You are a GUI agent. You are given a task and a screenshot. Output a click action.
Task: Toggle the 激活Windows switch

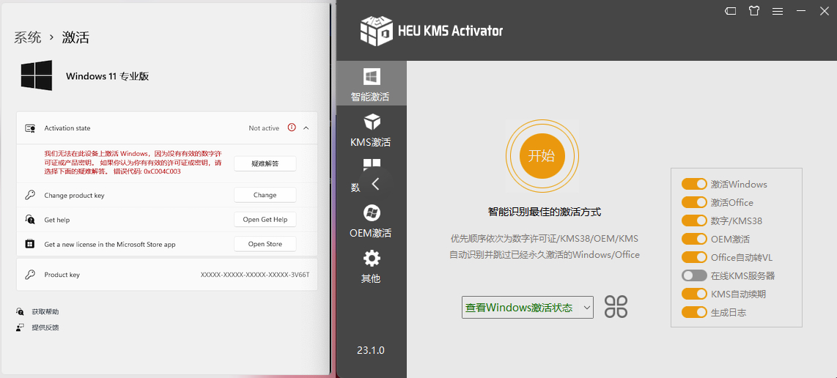pyautogui.click(x=693, y=185)
